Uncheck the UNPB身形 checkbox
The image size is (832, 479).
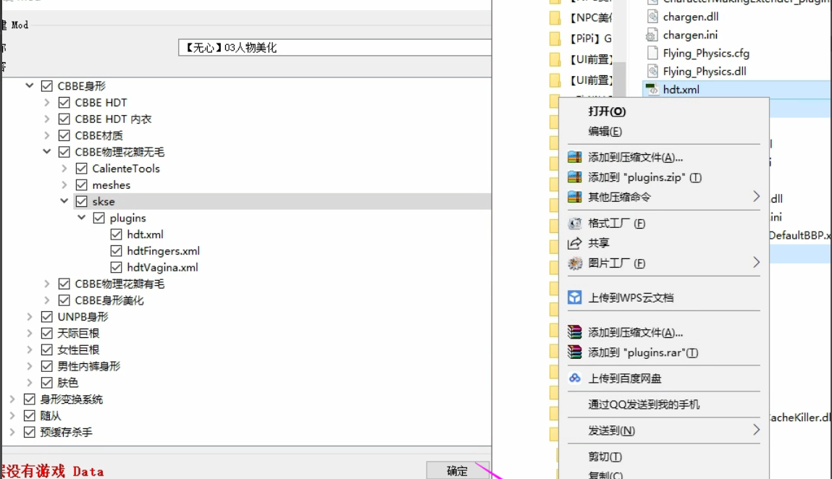pyautogui.click(x=46, y=317)
